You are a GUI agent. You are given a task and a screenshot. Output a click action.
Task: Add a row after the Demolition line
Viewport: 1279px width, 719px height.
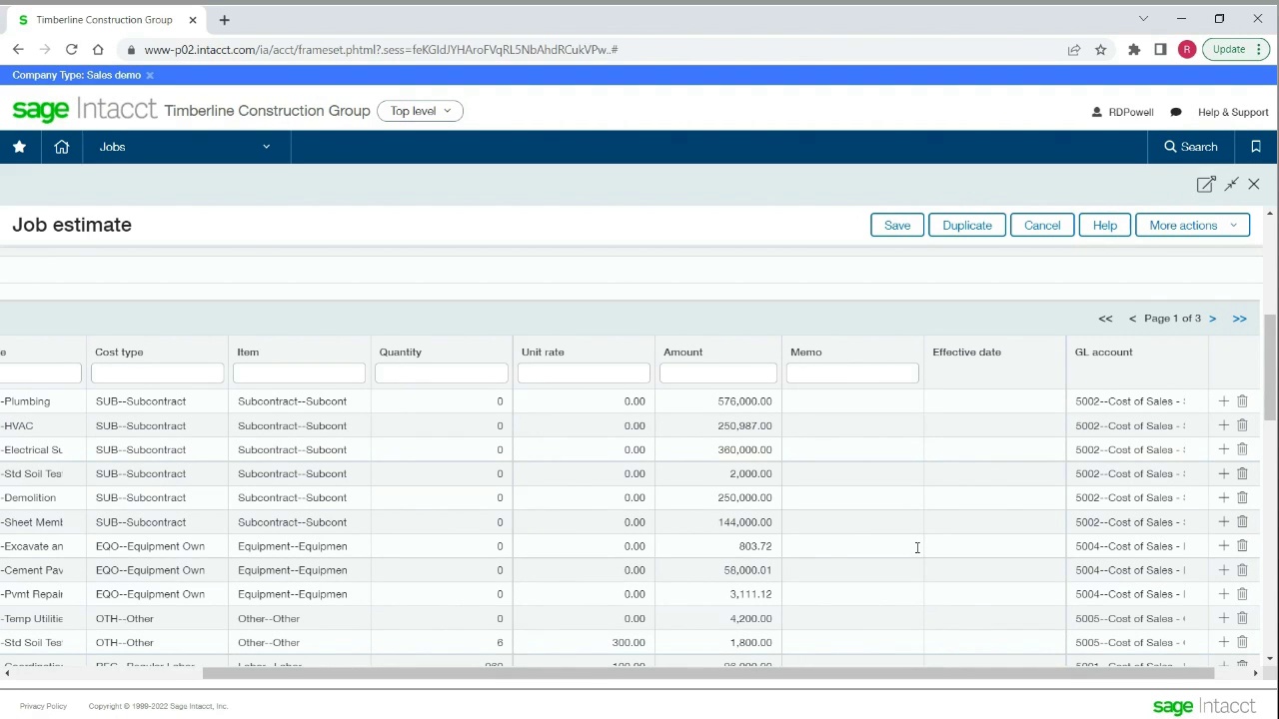pyautogui.click(x=1224, y=497)
